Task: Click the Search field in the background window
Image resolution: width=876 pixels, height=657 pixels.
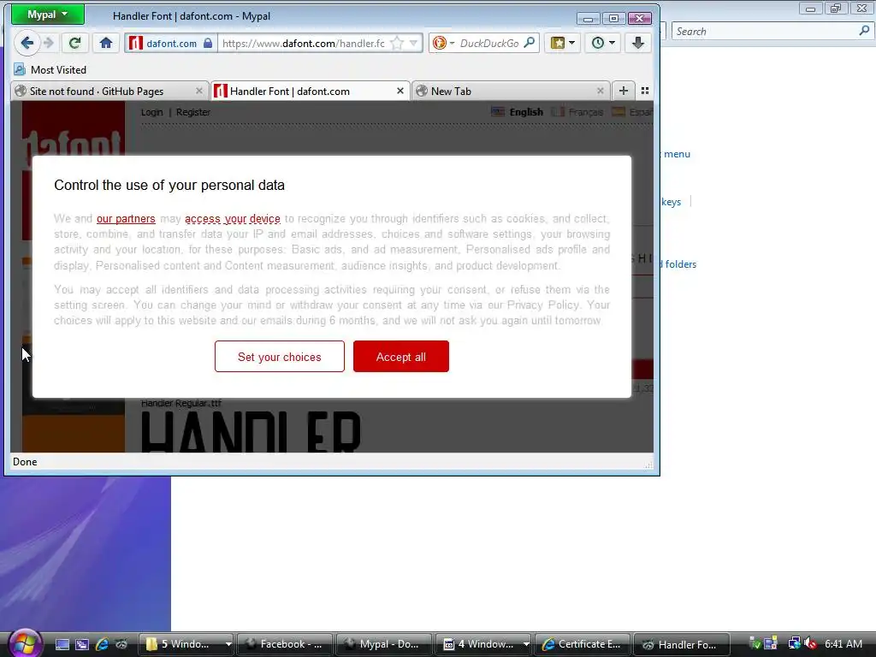Action: (x=766, y=32)
